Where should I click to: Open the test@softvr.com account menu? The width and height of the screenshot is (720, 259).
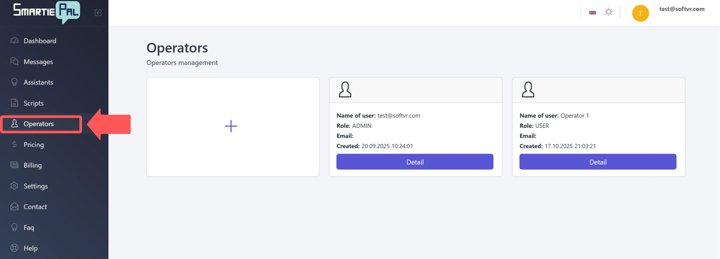tap(681, 9)
